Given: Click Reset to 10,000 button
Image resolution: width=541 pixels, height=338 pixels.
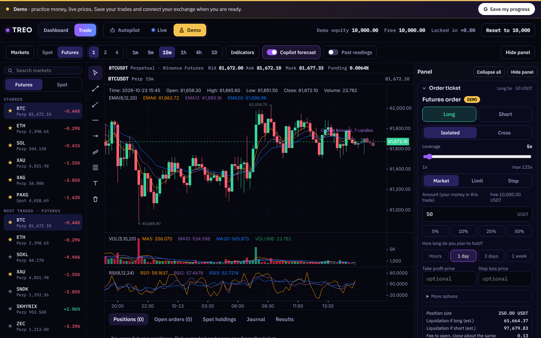Looking at the screenshot, I should [x=508, y=30].
